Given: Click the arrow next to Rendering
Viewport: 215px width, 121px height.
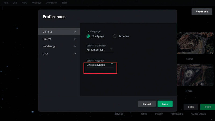Looking at the screenshot, I should pos(75,46).
